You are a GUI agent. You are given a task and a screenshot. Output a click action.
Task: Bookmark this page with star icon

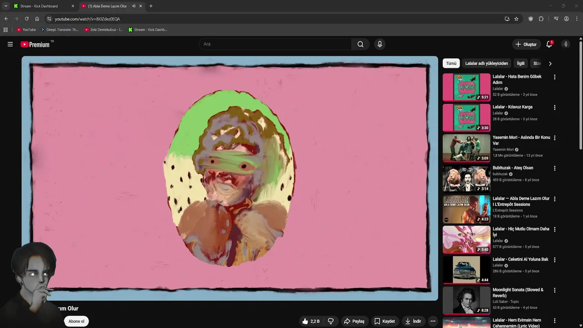(516, 19)
